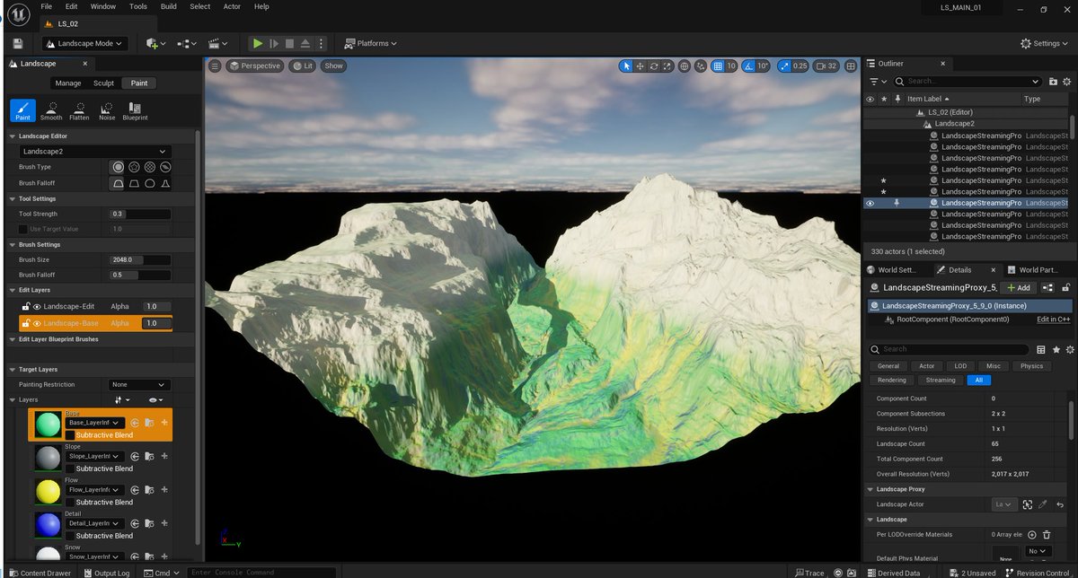The height and width of the screenshot is (578, 1078).
Task: Select the Noise tool
Action: coord(107,110)
